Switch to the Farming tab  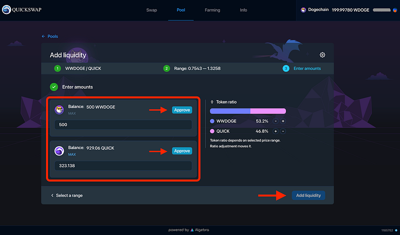212,10
